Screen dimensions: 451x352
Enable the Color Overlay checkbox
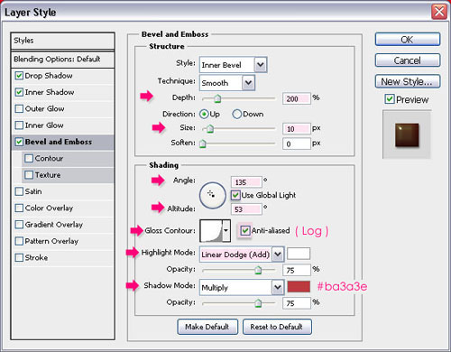19,208
